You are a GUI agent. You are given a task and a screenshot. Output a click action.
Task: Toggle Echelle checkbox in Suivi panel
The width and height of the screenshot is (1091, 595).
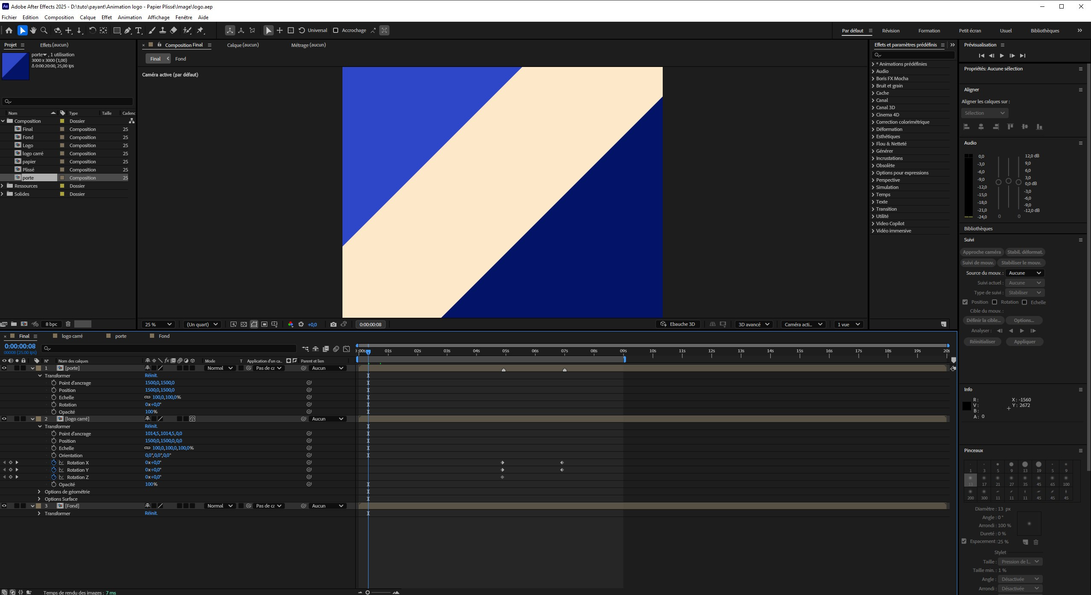tap(1024, 302)
